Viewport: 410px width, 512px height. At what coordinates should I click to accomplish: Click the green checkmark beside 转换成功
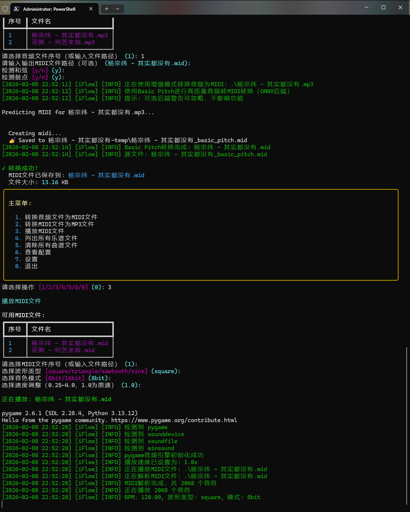(x=4, y=168)
